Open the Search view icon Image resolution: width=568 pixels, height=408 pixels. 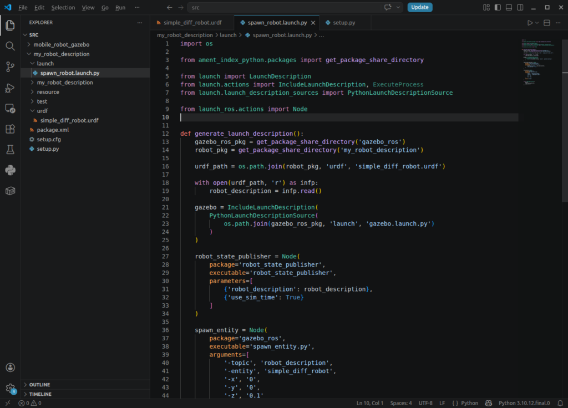10,45
